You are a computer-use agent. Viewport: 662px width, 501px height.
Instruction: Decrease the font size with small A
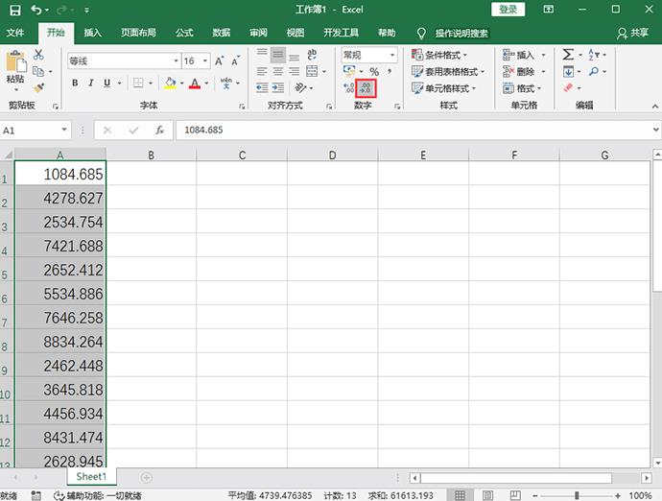click(x=235, y=61)
